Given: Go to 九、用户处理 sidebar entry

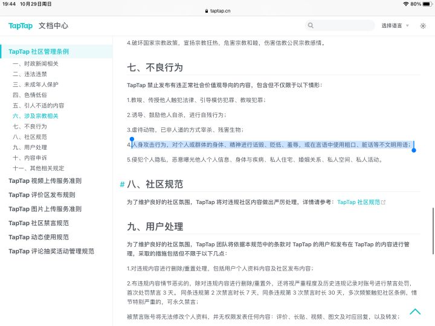Looking at the screenshot, I should pos(30,147).
